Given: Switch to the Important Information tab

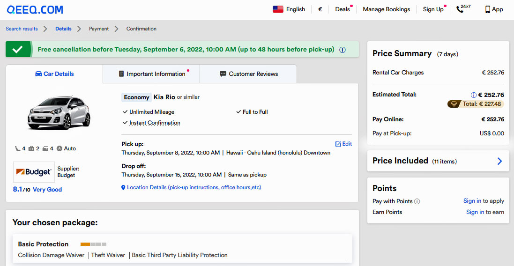Looking at the screenshot, I should tap(151, 74).
